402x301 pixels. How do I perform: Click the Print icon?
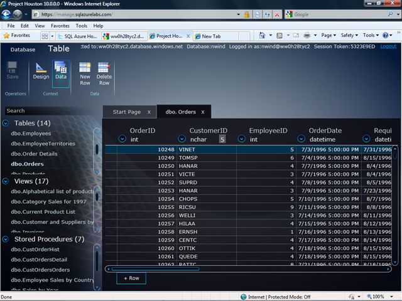[x=307, y=35]
